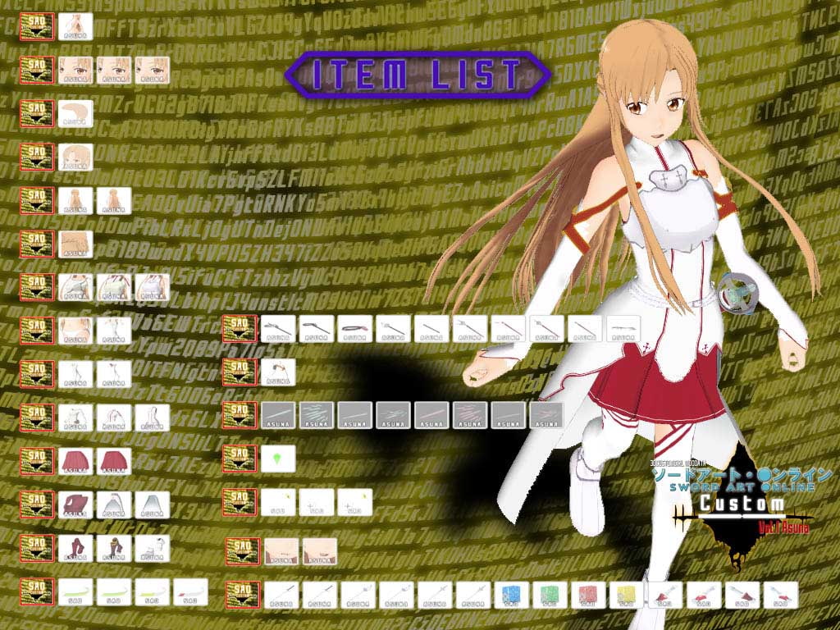
Task: Select the red-tipped trail thumbnail
Action: click(190, 592)
